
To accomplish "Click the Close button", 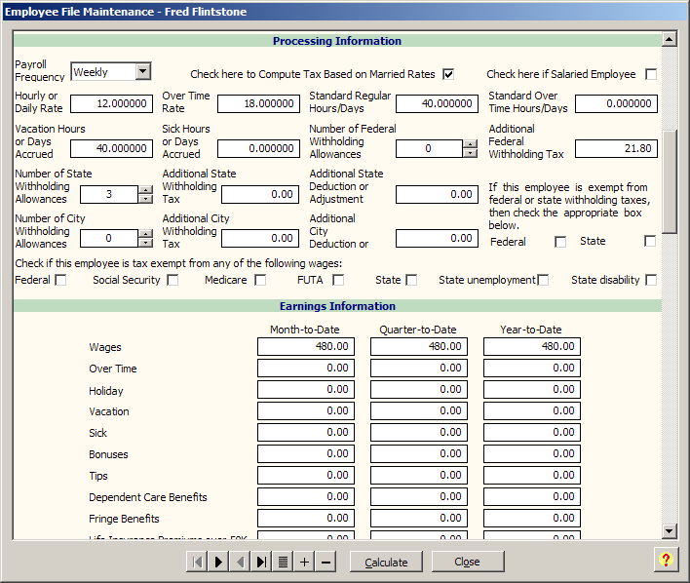I will coord(468,562).
